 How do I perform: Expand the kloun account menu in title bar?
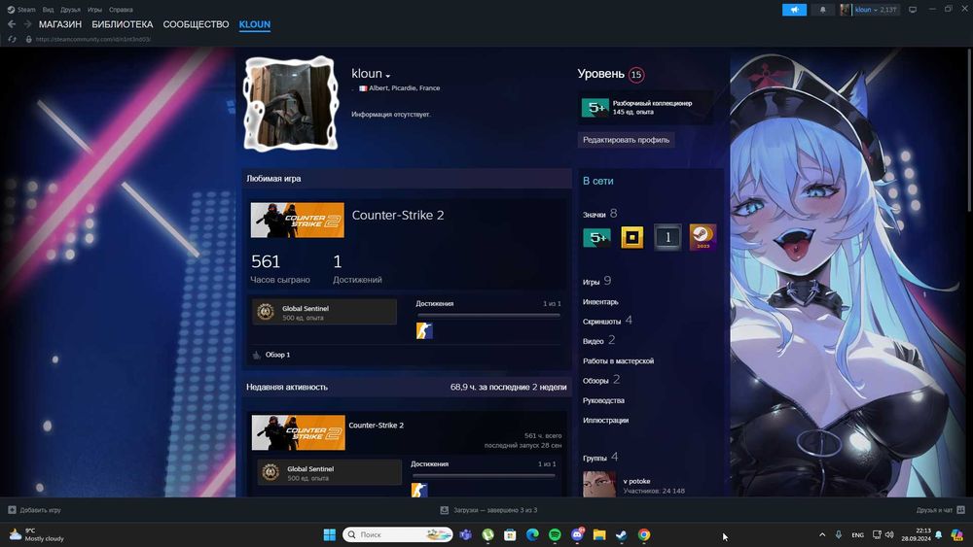pyautogui.click(x=876, y=10)
